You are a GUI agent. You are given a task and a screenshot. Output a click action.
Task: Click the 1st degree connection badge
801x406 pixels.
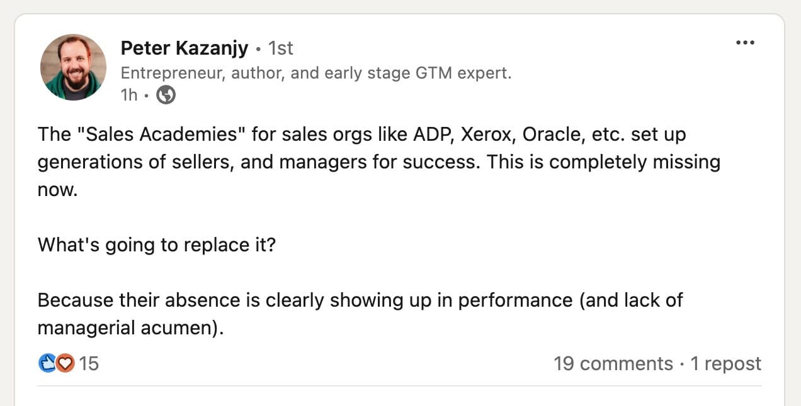click(281, 48)
